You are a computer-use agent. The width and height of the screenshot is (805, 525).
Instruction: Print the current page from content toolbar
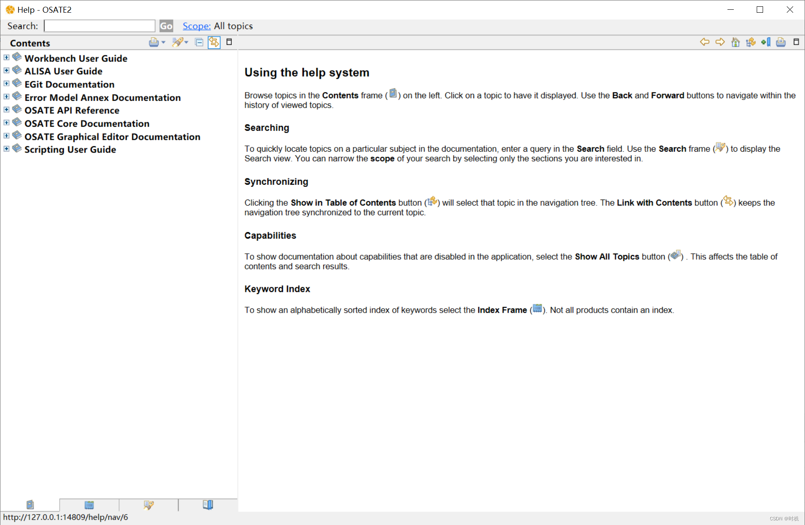pyautogui.click(x=781, y=42)
